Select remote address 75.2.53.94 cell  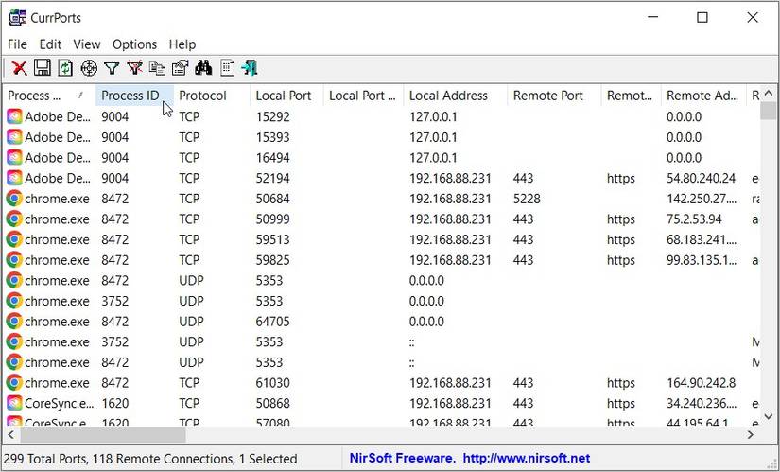(694, 219)
